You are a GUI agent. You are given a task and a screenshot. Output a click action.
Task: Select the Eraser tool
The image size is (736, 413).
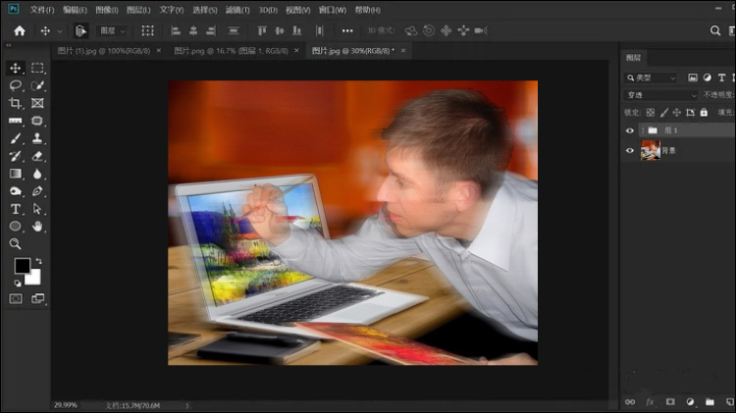[37, 156]
